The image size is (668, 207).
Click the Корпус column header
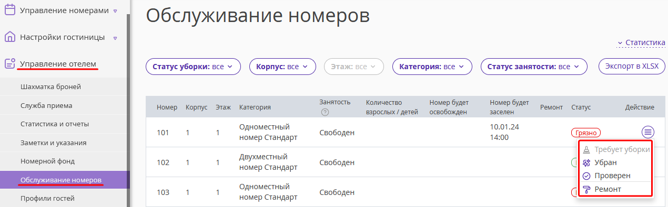(x=196, y=107)
